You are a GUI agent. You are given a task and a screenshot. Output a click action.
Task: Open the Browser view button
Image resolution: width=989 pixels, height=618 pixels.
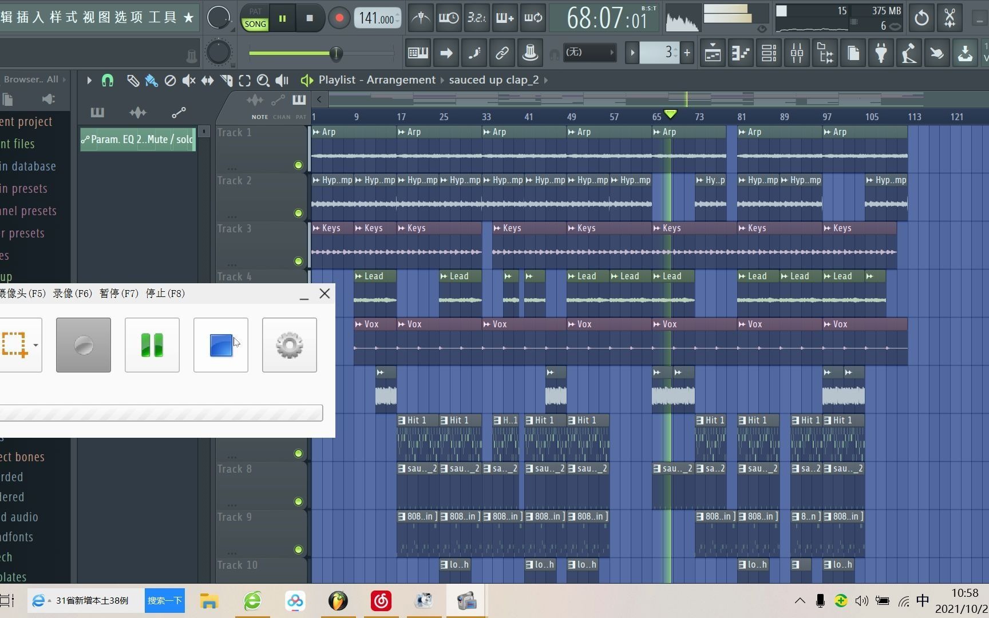coord(825,53)
